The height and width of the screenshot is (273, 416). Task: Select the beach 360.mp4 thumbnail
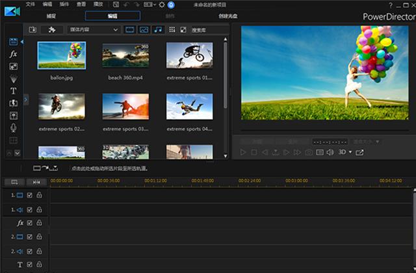coord(125,56)
